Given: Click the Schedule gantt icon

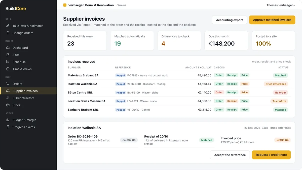Looking at the screenshot, I should [8, 62].
